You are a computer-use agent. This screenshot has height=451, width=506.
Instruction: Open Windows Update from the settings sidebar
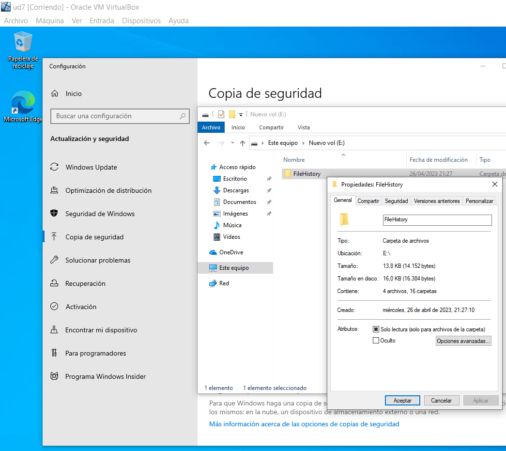pos(91,167)
